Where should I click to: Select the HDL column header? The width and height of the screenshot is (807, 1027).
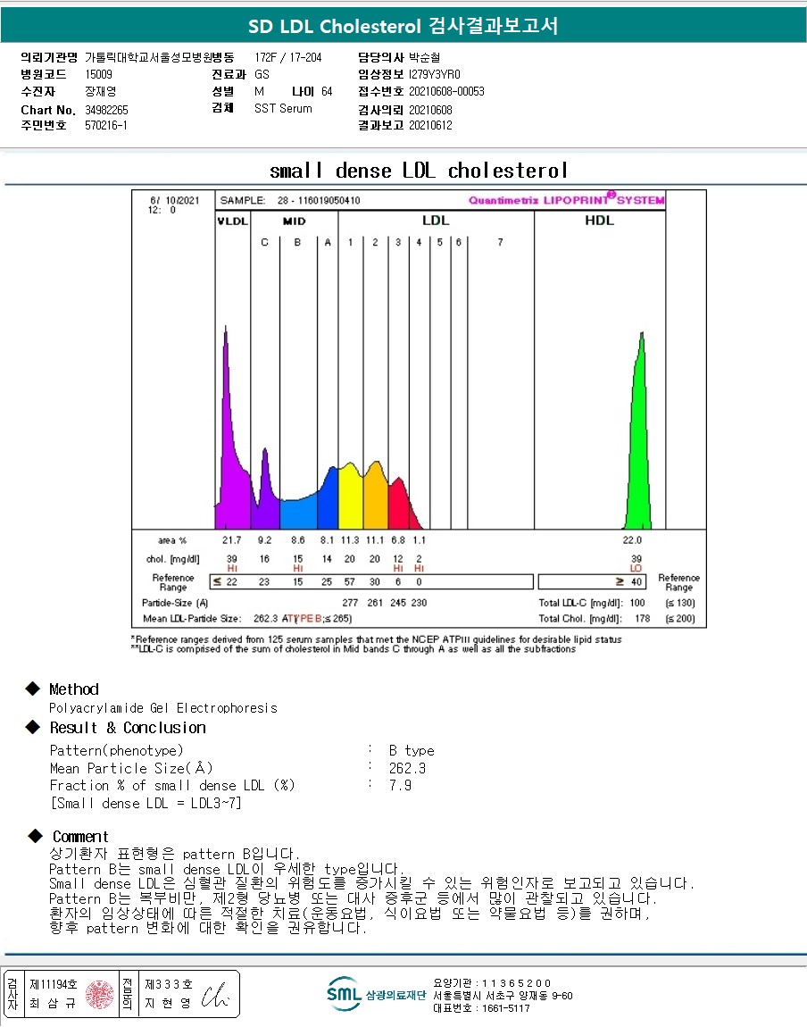click(600, 221)
